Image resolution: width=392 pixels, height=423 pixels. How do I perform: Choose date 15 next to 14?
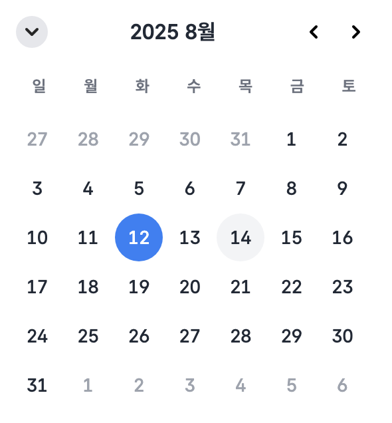click(x=291, y=237)
